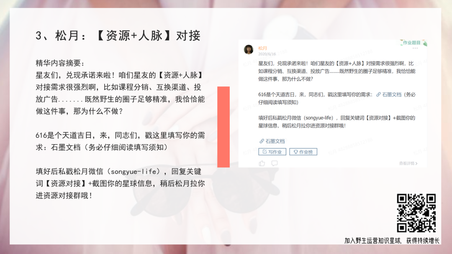The height and width of the screenshot is (254, 452).
Task: Click author name 松月 on post
Action: point(262,48)
